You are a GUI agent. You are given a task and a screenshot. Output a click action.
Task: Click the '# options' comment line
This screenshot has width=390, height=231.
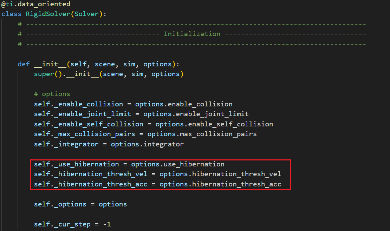(52, 94)
